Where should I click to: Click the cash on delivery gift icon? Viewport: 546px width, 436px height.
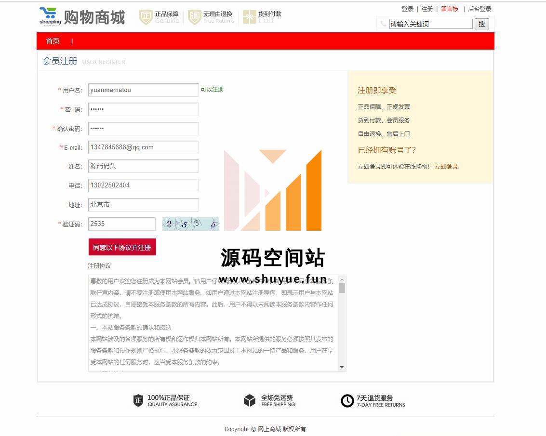point(249,17)
